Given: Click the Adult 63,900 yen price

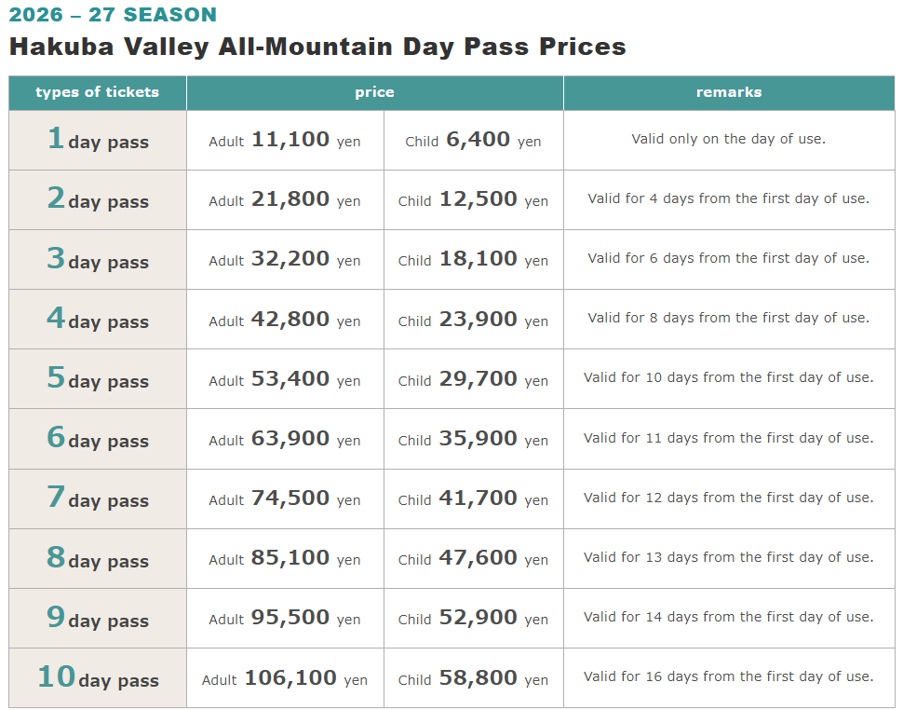Looking at the screenshot, I should point(285,439).
